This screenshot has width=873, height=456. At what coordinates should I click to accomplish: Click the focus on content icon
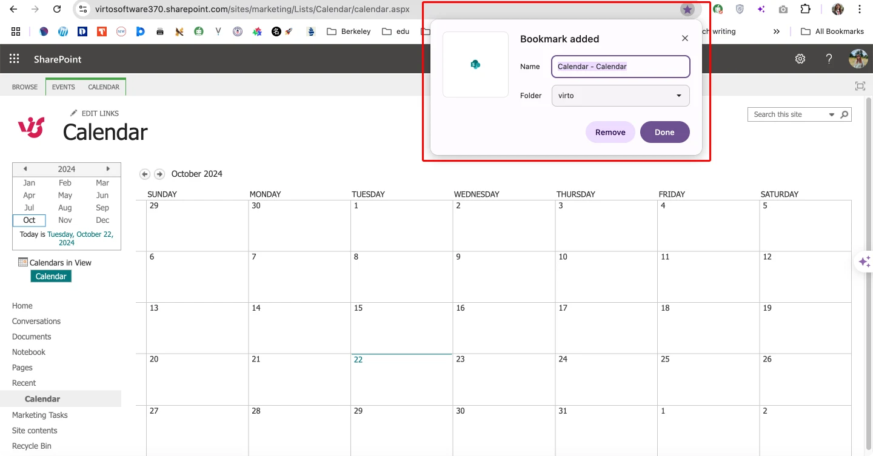(x=860, y=86)
